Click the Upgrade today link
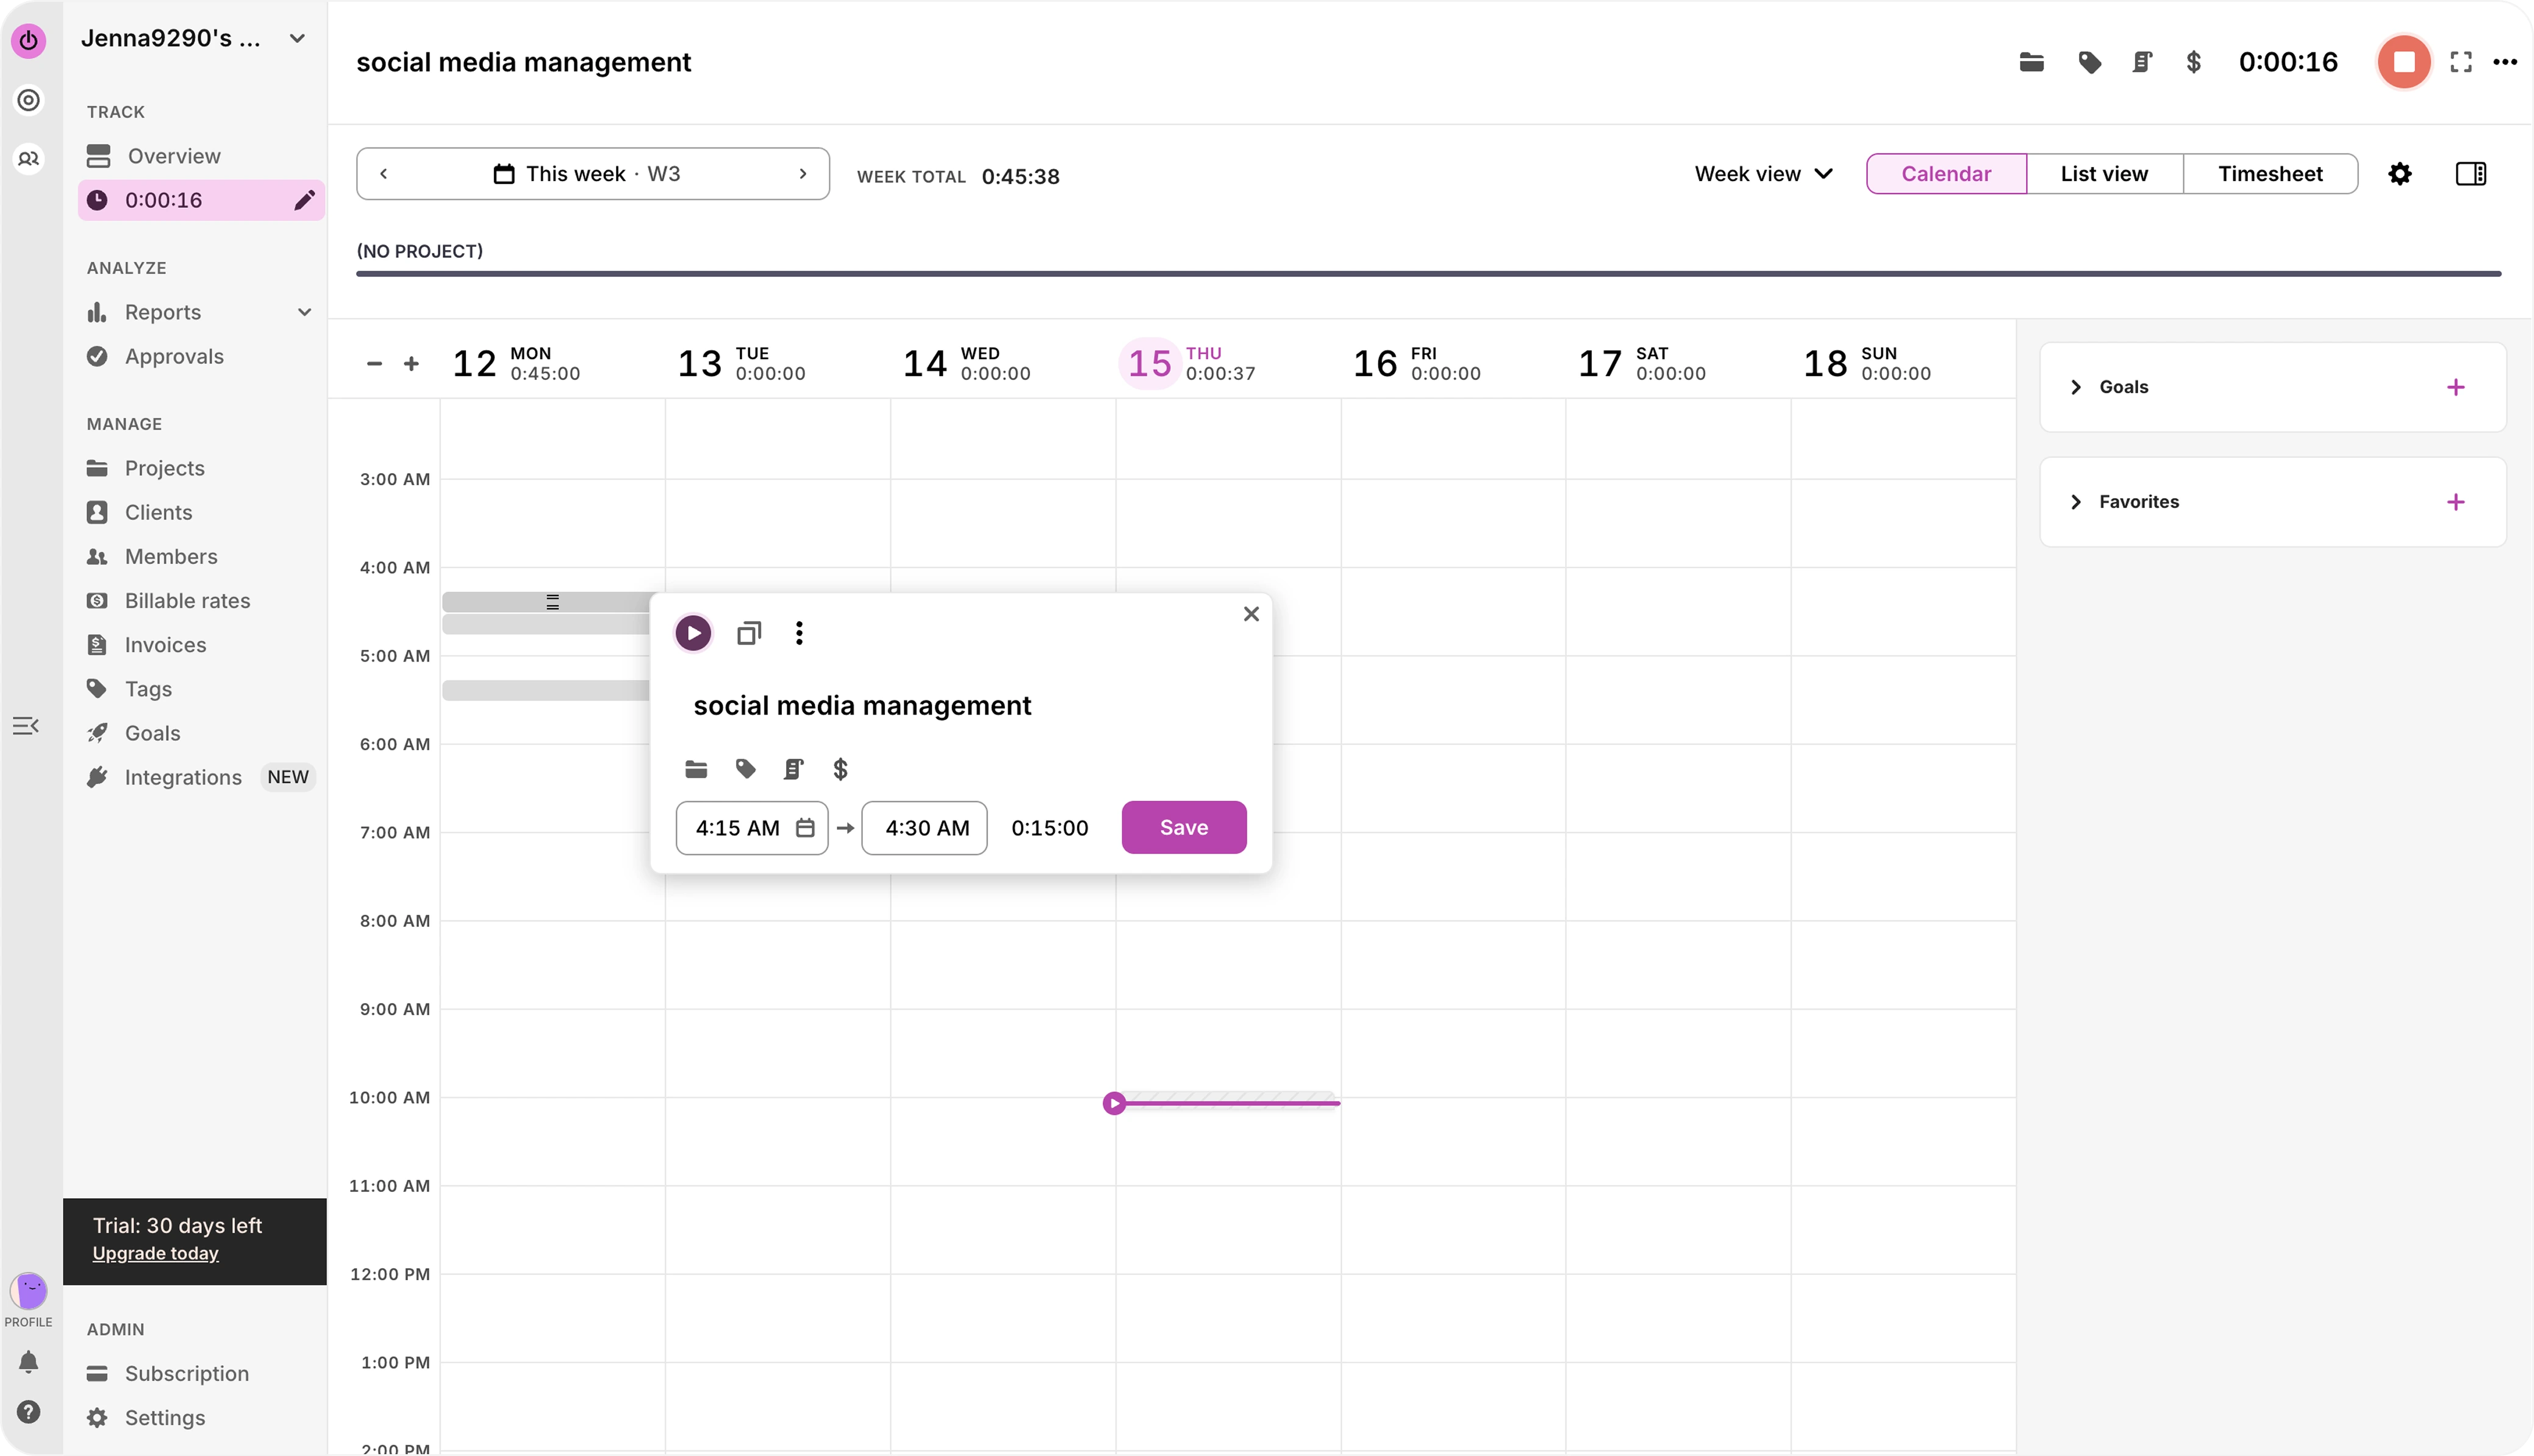2534x1456 pixels. (x=155, y=1253)
